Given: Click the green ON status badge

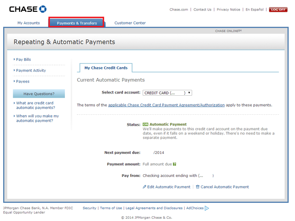Looking at the screenshot, I should [x=145, y=124].
